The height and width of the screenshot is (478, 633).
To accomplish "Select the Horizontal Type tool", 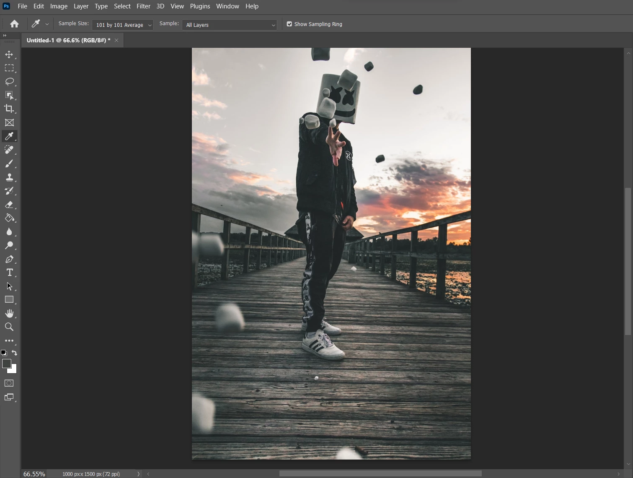I will [x=9, y=273].
